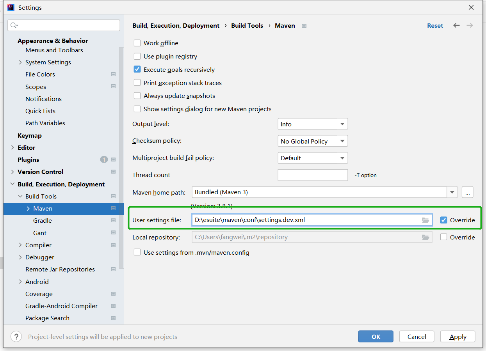486x351 pixels.
Task: Click the project-level icon next to File Colors
Action: pyautogui.click(x=113, y=74)
